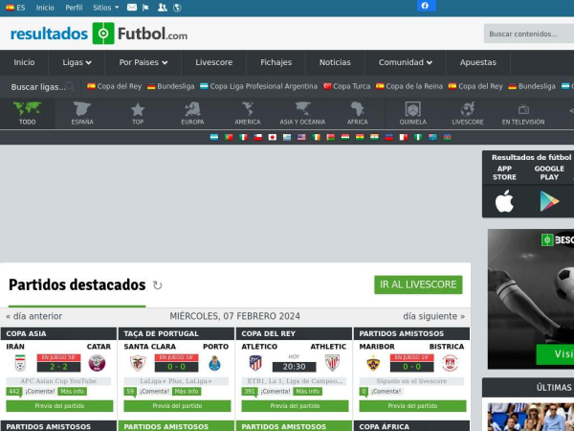Click the 20:30 kickoff time
574x431 pixels.
coord(294,367)
